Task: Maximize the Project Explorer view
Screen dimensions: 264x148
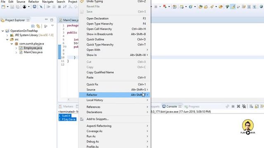Action: 52,20
